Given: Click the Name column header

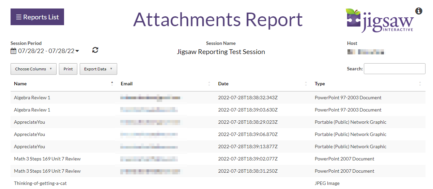Looking at the screenshot, I should tap(20, 84).
